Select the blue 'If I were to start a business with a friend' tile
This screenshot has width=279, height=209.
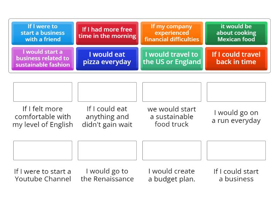tap(43, 33)
